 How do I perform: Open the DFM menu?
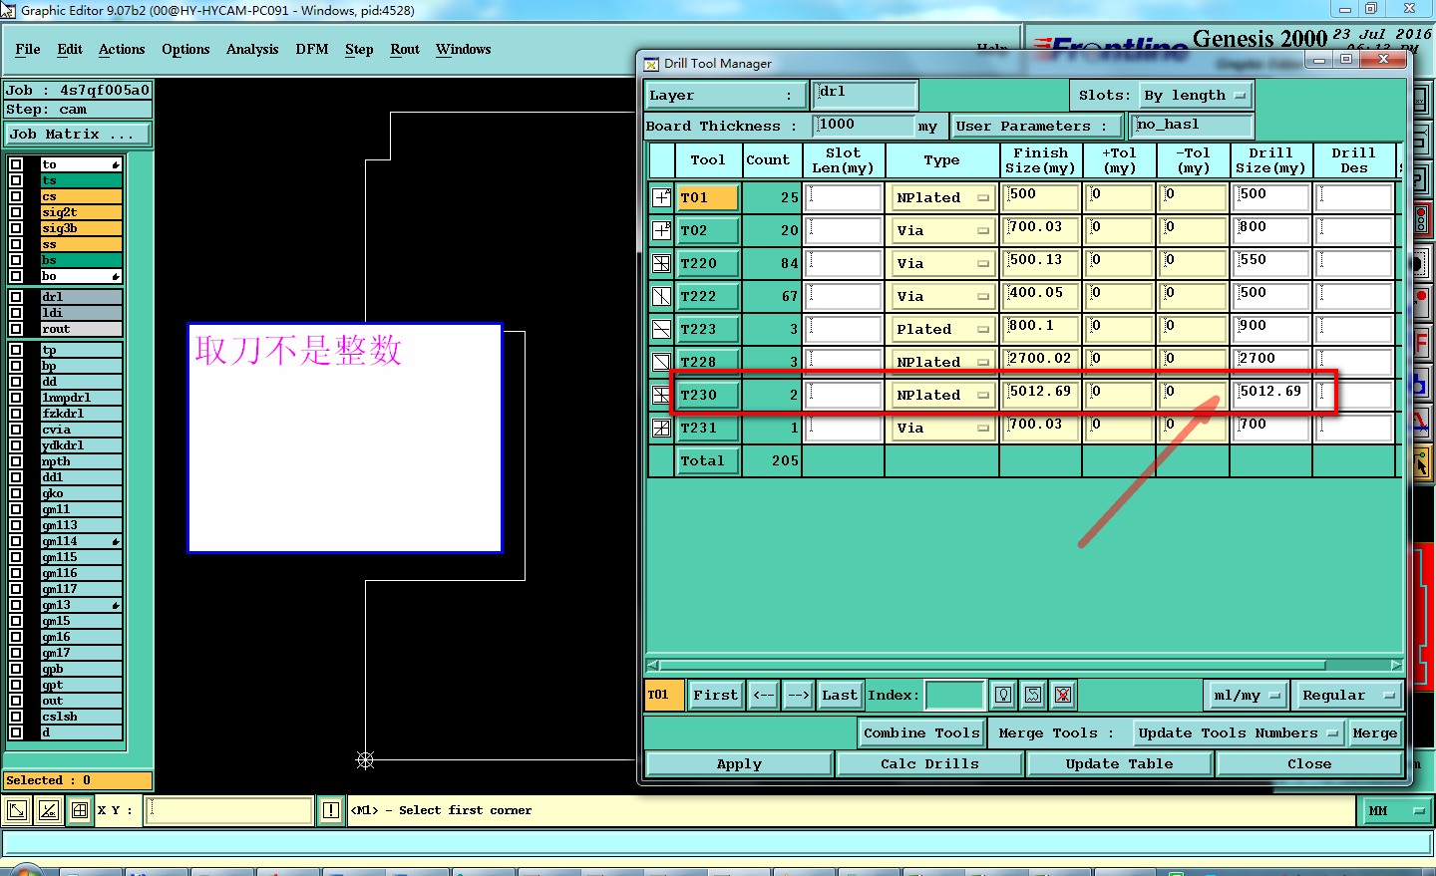pos(312,49)
